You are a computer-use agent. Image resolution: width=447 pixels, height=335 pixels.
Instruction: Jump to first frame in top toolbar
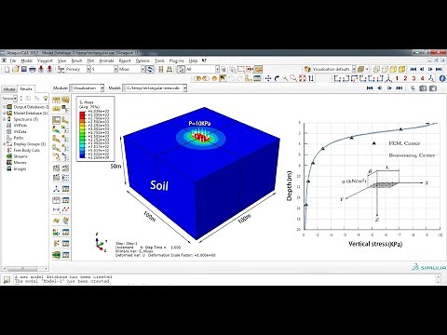coord(413,69)
